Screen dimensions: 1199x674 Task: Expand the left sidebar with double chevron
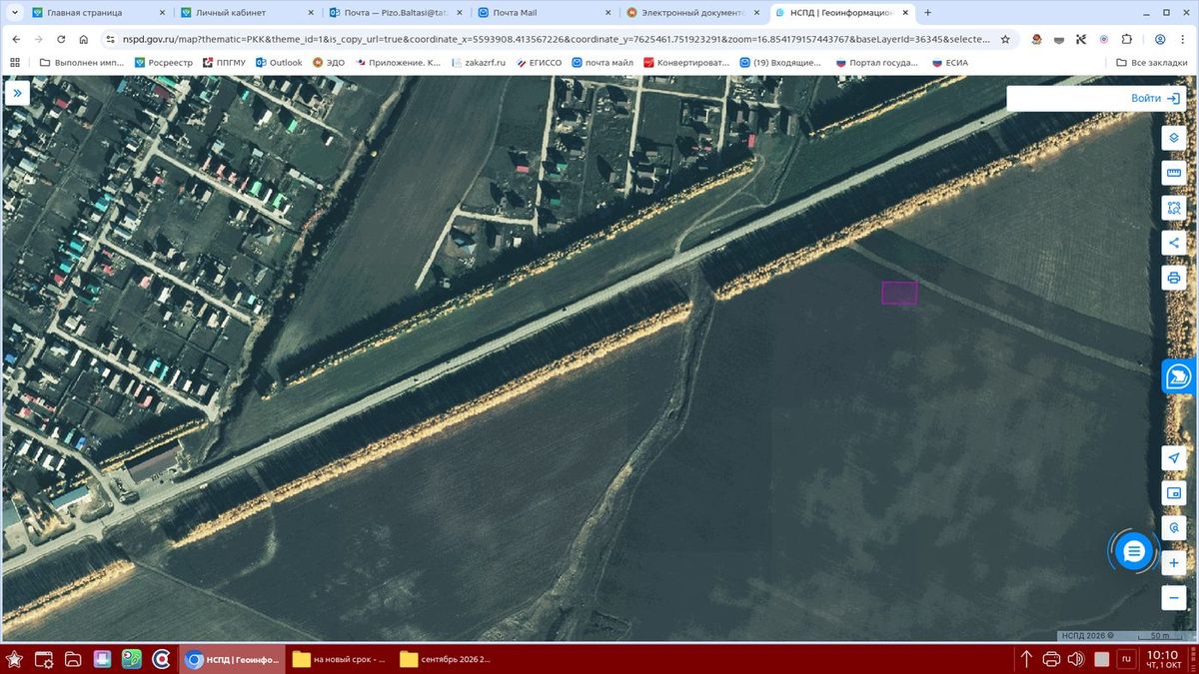pos(18,93)
